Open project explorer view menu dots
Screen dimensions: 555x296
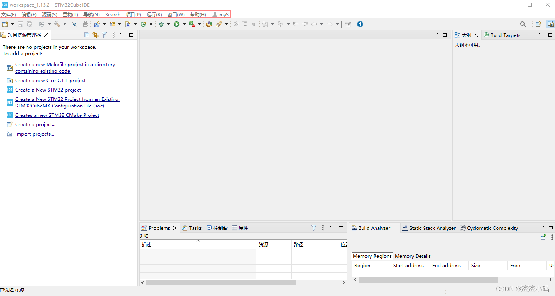(113, 35)
